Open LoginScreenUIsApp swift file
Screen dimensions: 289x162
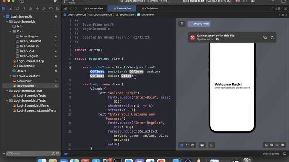30,61
